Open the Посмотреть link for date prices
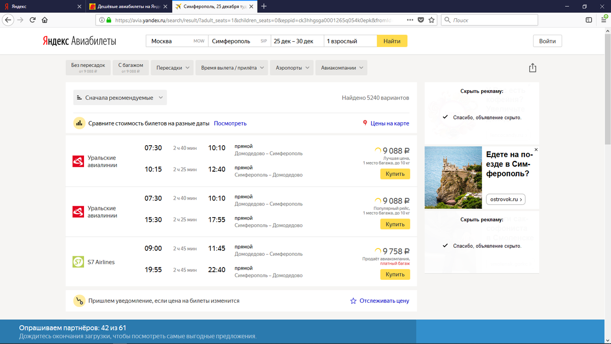This screenshot has height=344, width=611. click(230, 123)
